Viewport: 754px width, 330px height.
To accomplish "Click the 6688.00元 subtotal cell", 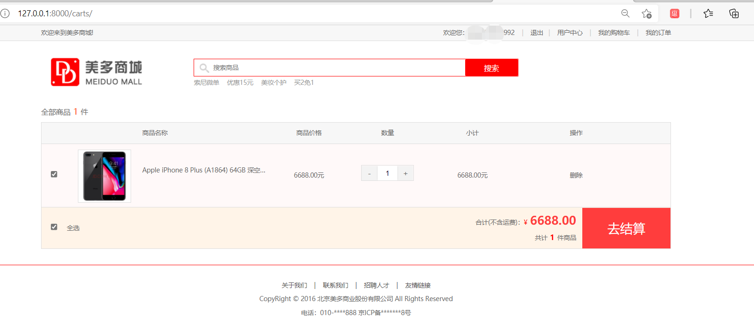I will 473,175.
